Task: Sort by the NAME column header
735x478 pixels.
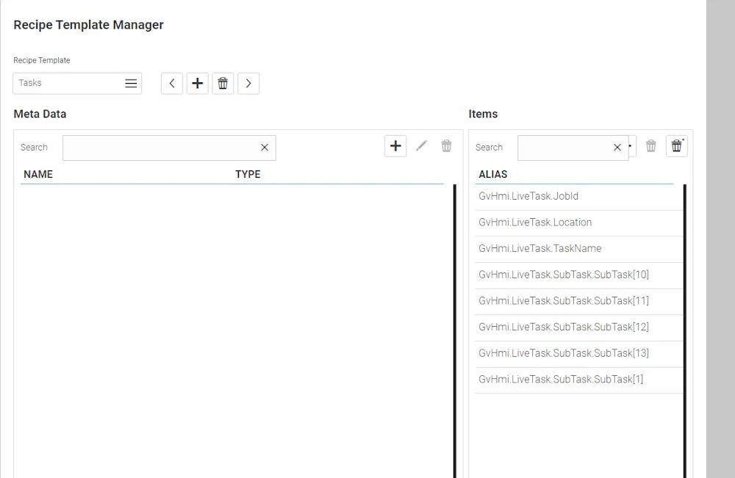Action: tap(38, 174)
